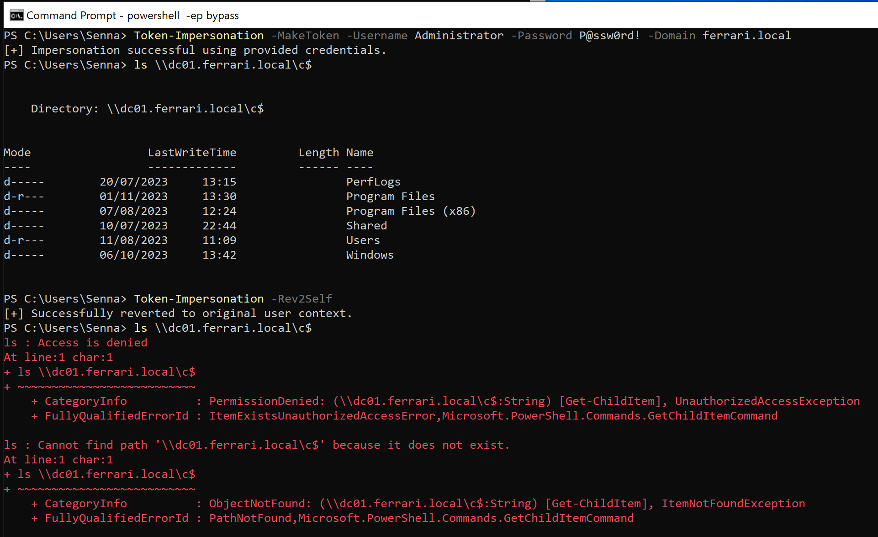
Task: Click the PerfLogs directory entry
Action: coord(373,182)
